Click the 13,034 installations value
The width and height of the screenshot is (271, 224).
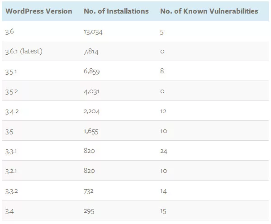click(x=93, y=32)
